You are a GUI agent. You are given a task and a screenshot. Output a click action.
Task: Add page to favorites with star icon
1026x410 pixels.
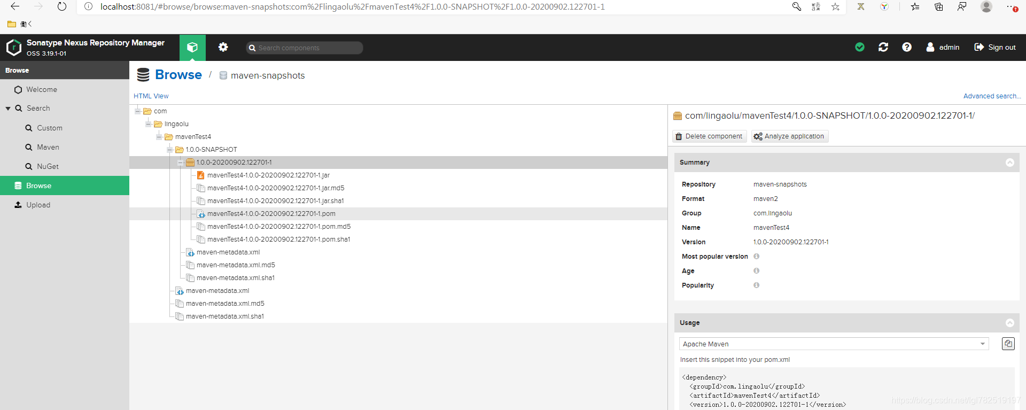pyautogui.click(x=835, y=7)
